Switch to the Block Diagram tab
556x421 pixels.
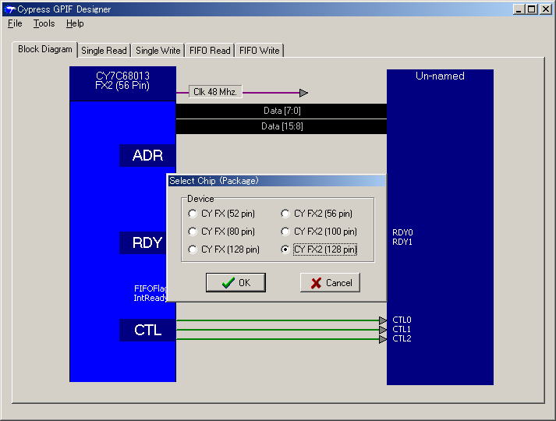(45, 49)
